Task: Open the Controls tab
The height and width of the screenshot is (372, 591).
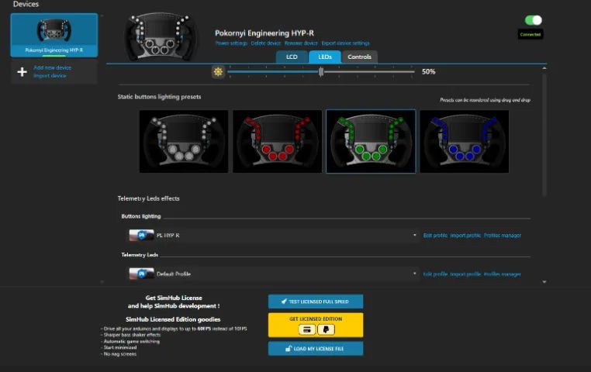Action: click(359, 57)
